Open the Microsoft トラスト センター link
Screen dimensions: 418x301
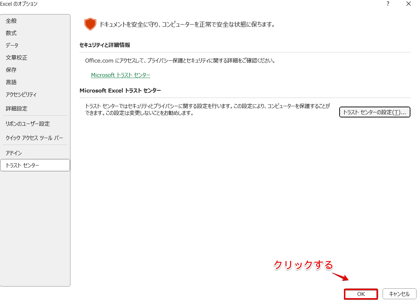[120, 75]
